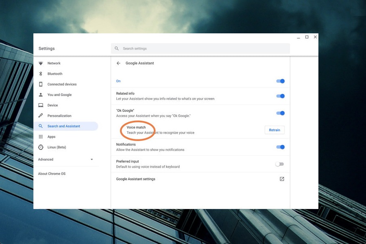Turn off the Google Assistant On toggle

(280, 81)
